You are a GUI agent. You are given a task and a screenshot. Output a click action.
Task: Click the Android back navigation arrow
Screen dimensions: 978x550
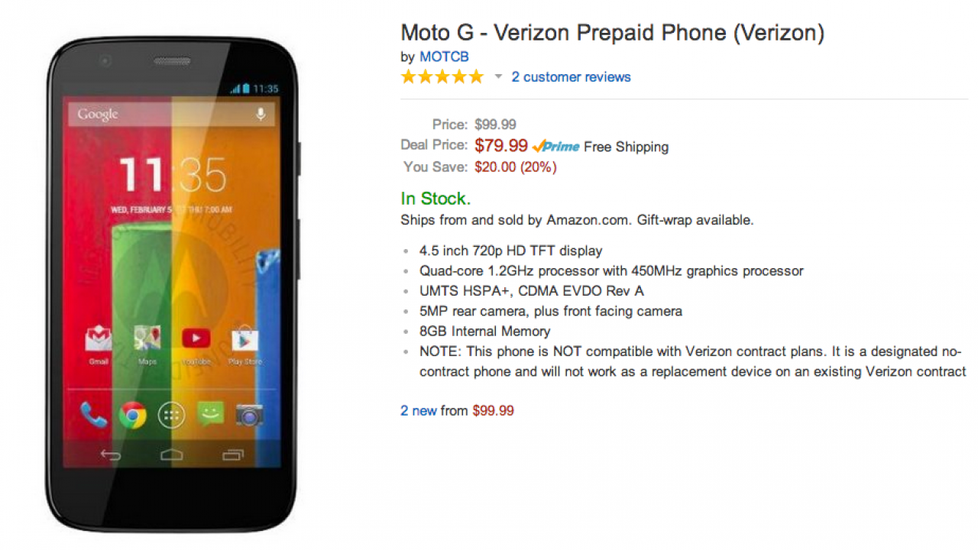point(111,455)
